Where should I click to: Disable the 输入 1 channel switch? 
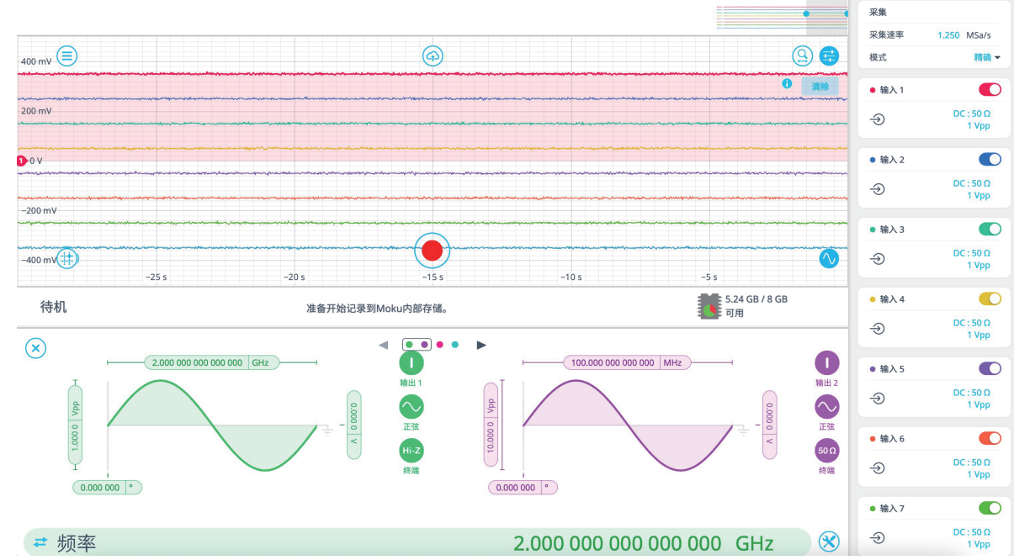[x=990, y=89]
